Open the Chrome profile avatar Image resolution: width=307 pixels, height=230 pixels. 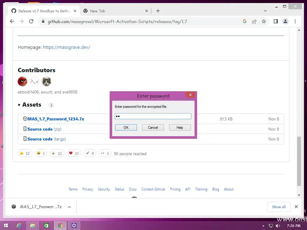[x=285, y=22]
